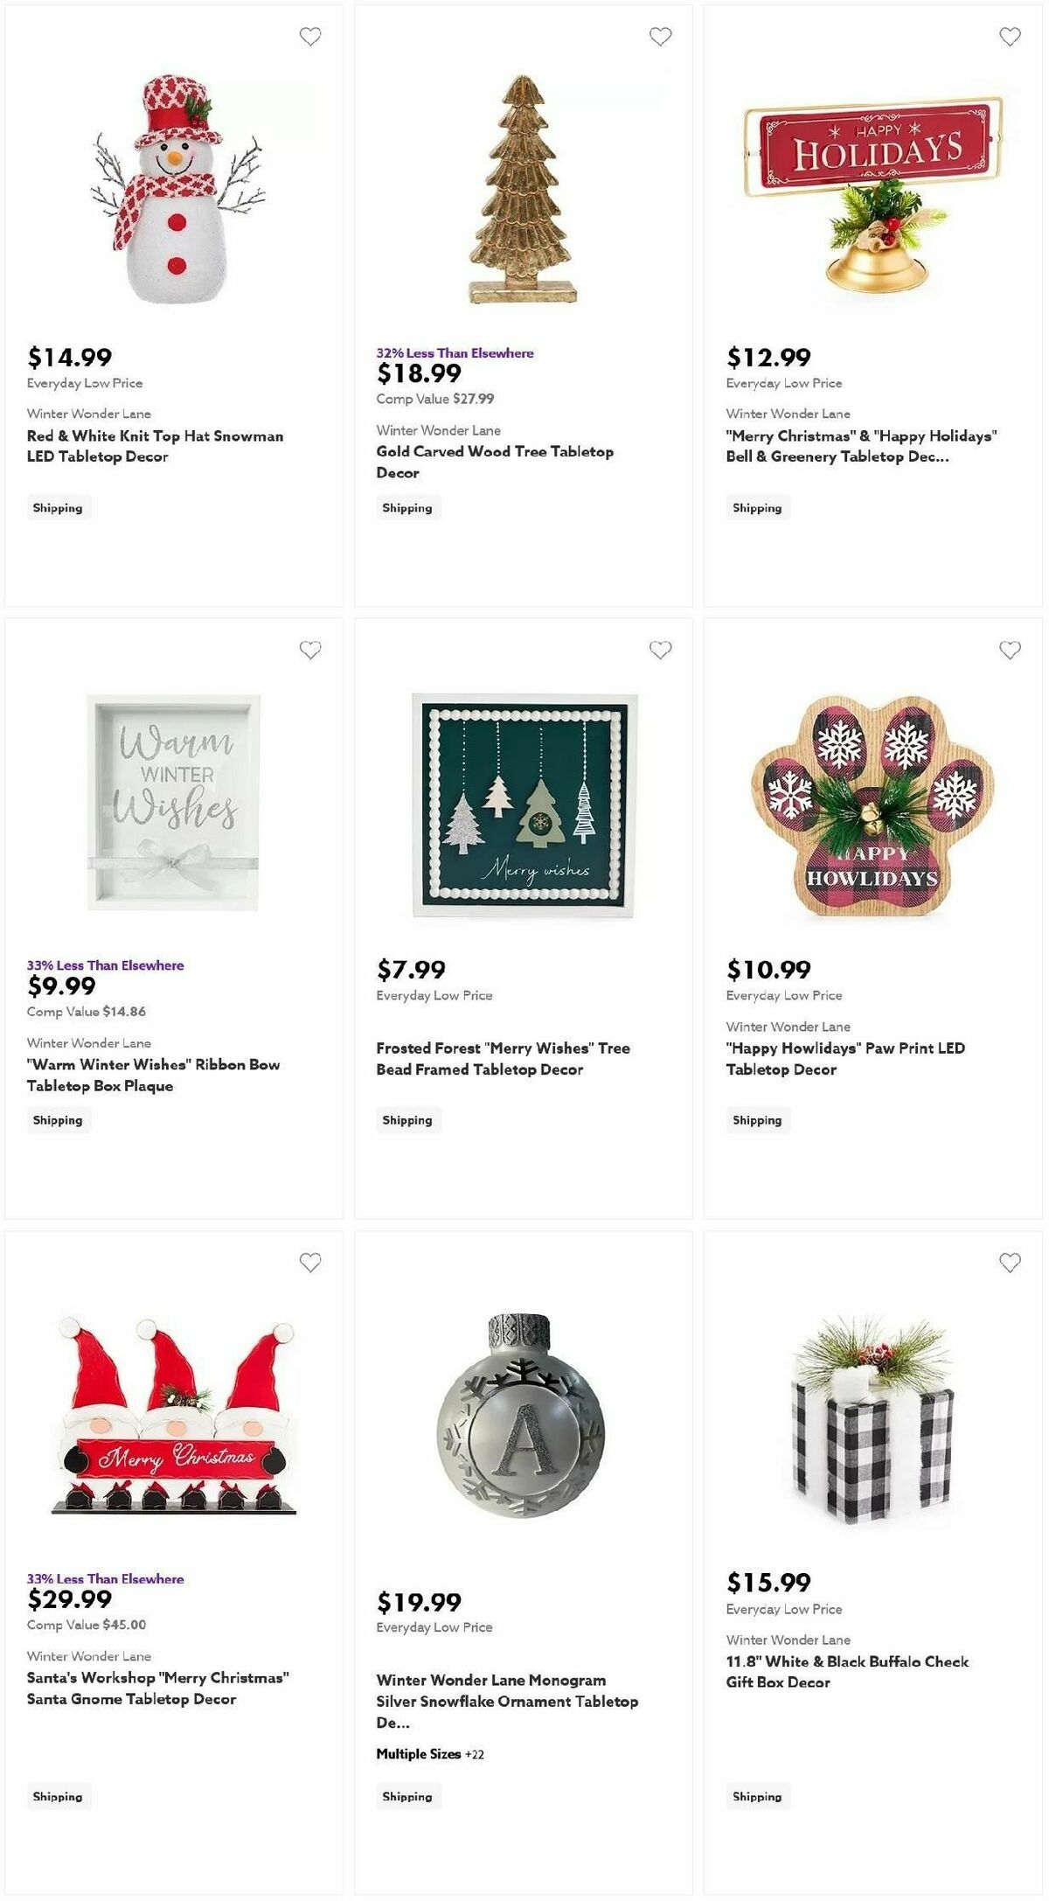Favorite the Santa Gnome tabletop decor

311,1263
